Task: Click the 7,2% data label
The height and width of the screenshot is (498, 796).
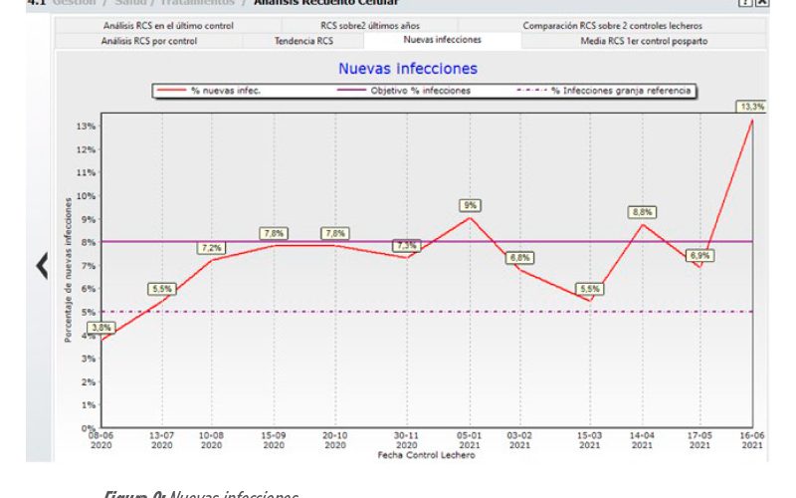Action: pos(211,248)
